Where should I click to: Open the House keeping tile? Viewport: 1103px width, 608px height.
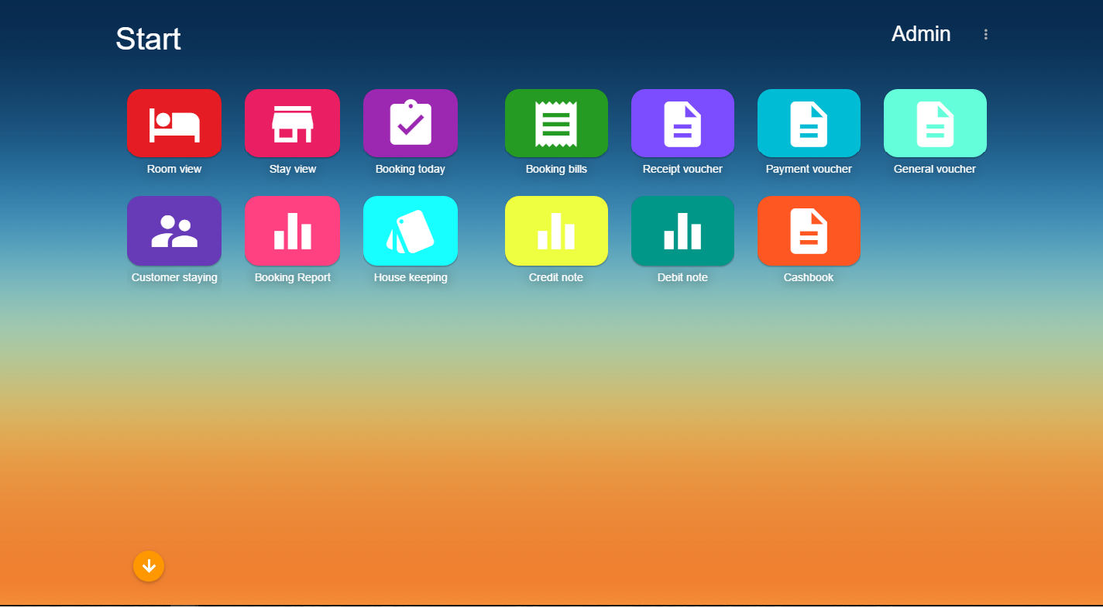411,231
